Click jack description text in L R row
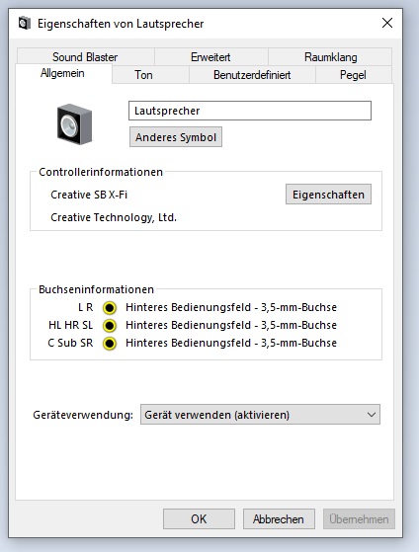The width and height of the screenshot is (419, 552). coord(231,308)
